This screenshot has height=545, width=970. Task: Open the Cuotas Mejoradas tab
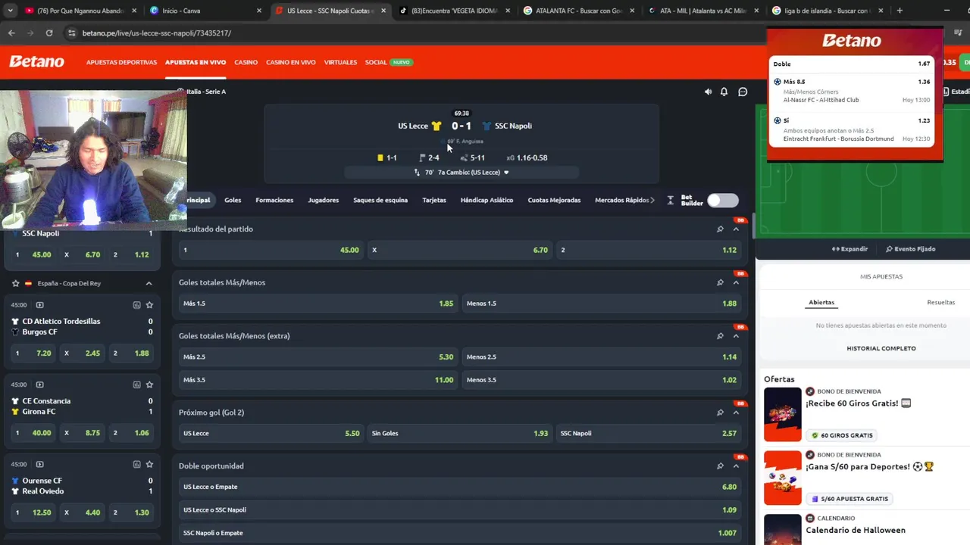554,200
